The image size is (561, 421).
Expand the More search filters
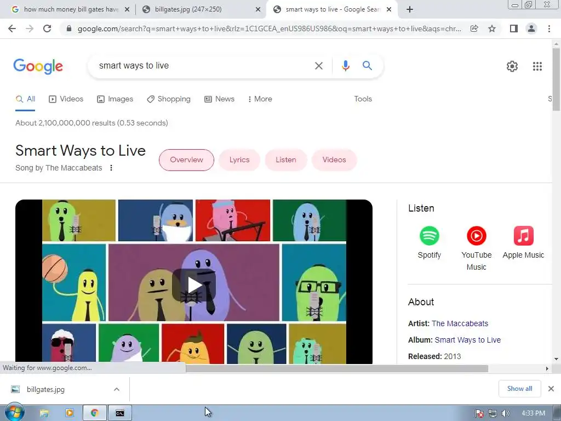260,99
